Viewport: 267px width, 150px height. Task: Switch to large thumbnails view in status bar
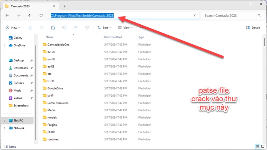pos(262,146)
